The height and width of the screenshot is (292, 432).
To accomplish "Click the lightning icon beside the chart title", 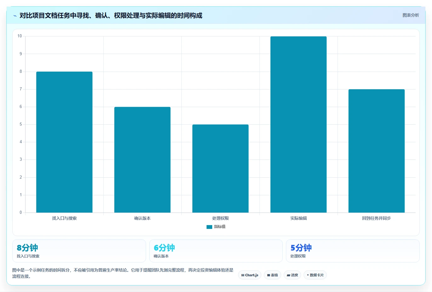I will click(15, 16).
